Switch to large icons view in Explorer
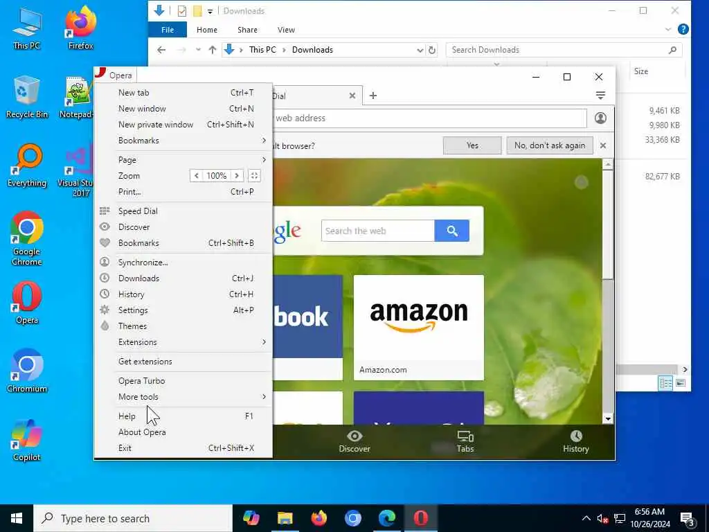Viewport: 709px width, 532px height. pyautogui.click(x=681, y=383)
